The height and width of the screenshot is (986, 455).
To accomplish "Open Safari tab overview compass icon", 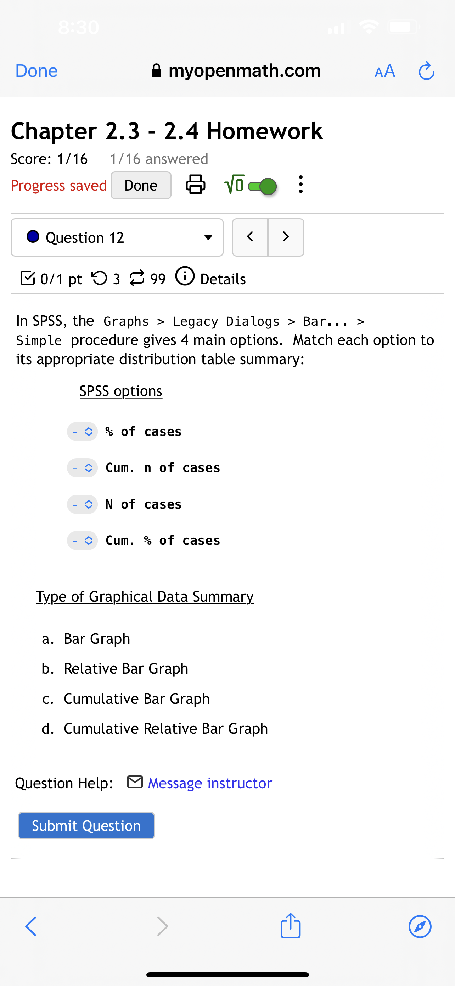I will (x=420, y=926).
